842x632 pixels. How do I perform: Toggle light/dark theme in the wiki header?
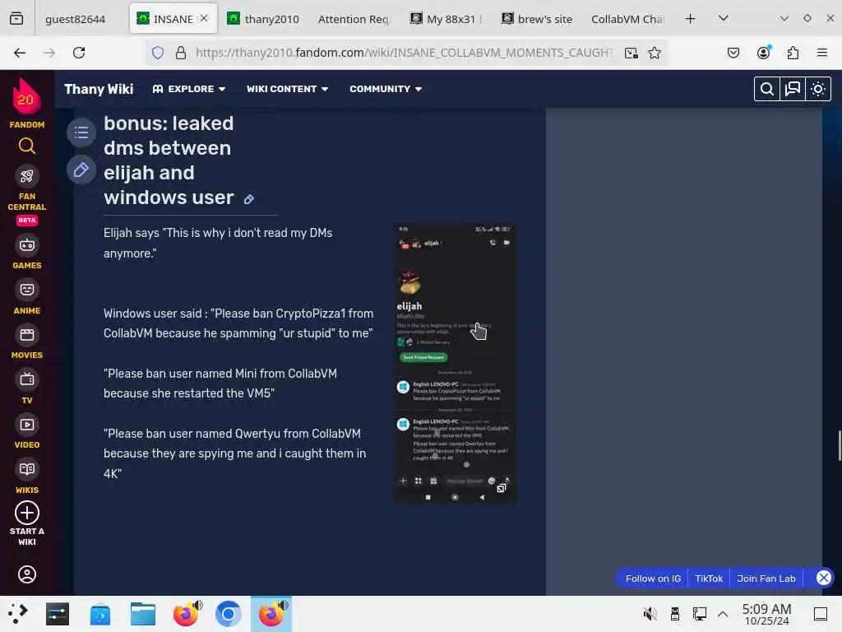(818, 89)
